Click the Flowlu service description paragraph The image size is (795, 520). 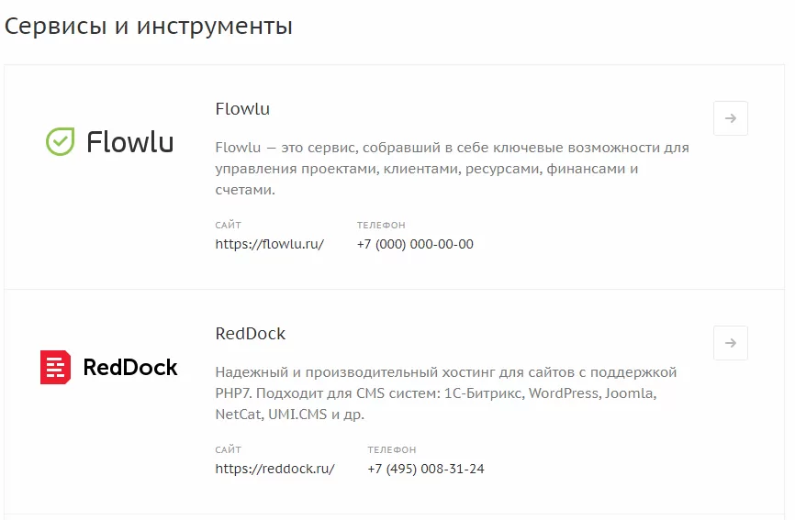point(452,169)
